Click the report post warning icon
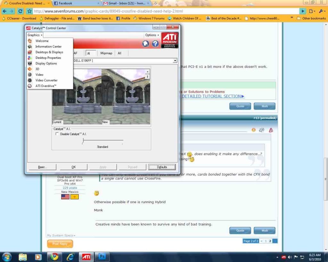Image resolution: width=328 pixels, height=262 pixels. point(271,130)
